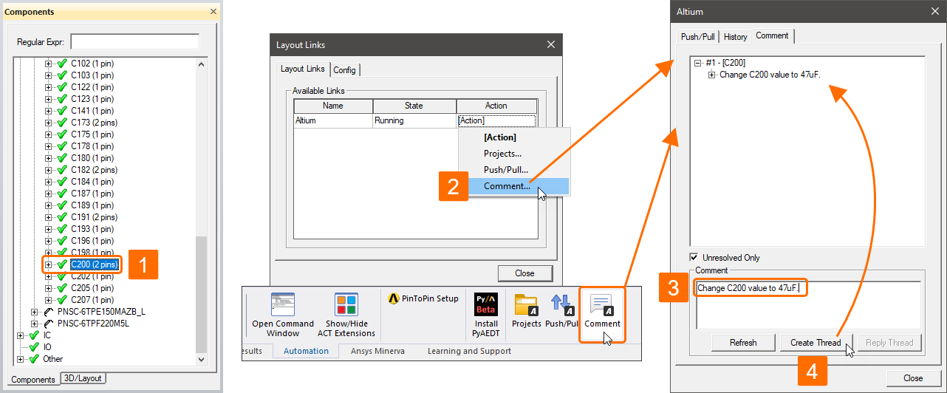This screenshot has height=393, width=947.
Task: Select Comment tab in Altium dialog
Action: (772, 35)
